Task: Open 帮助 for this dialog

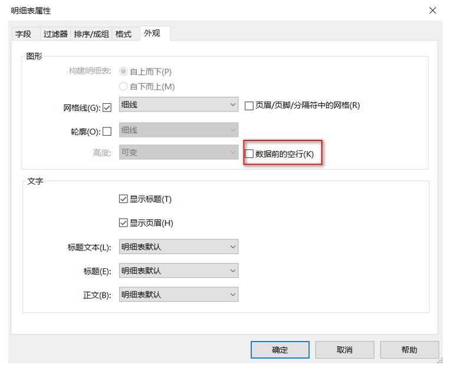Action: point(409,350)
